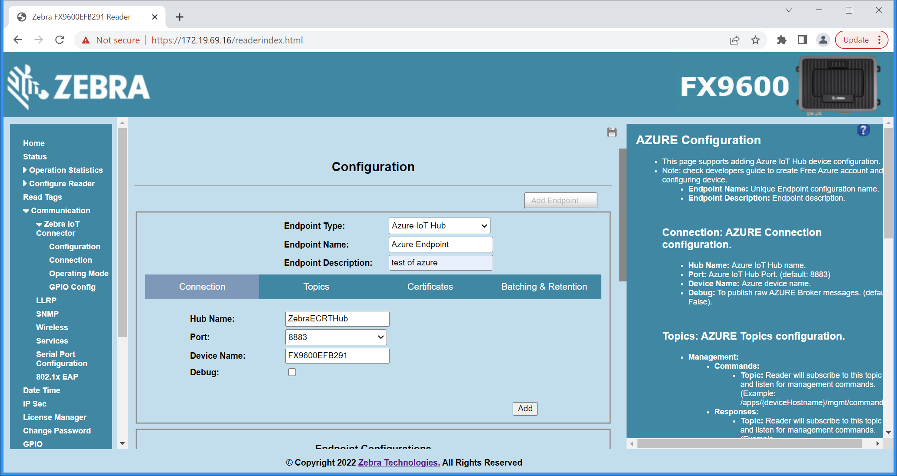Viewport: 897px width, 476px height.
Task: Click the help panel vertical scrollbar thumb
Action: coord(888,182)
